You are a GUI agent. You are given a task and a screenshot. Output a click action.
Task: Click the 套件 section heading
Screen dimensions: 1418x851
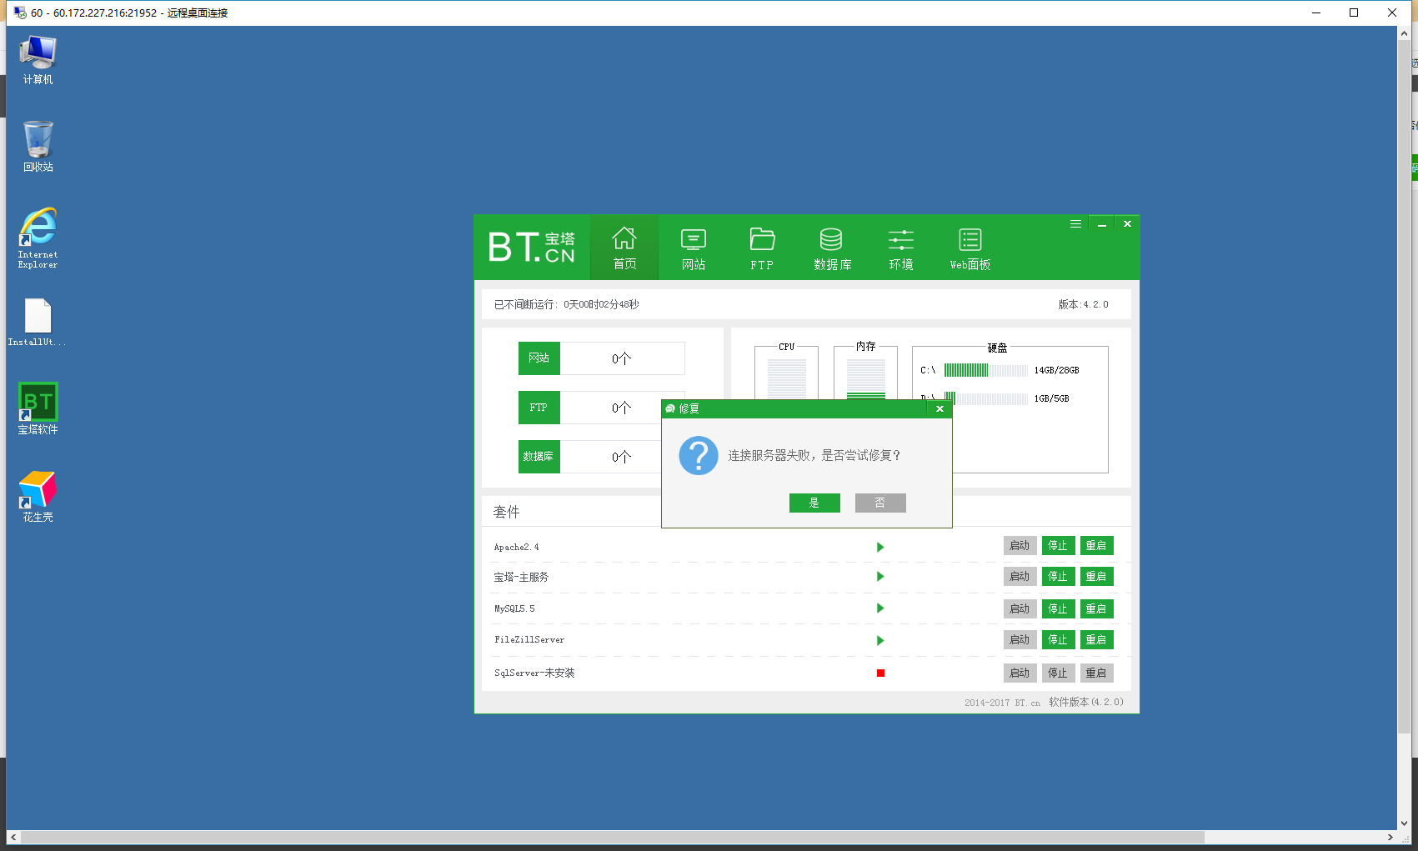point(506,512)
